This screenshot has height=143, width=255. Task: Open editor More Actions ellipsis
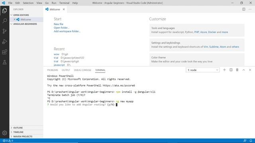(x=250, y=9)
